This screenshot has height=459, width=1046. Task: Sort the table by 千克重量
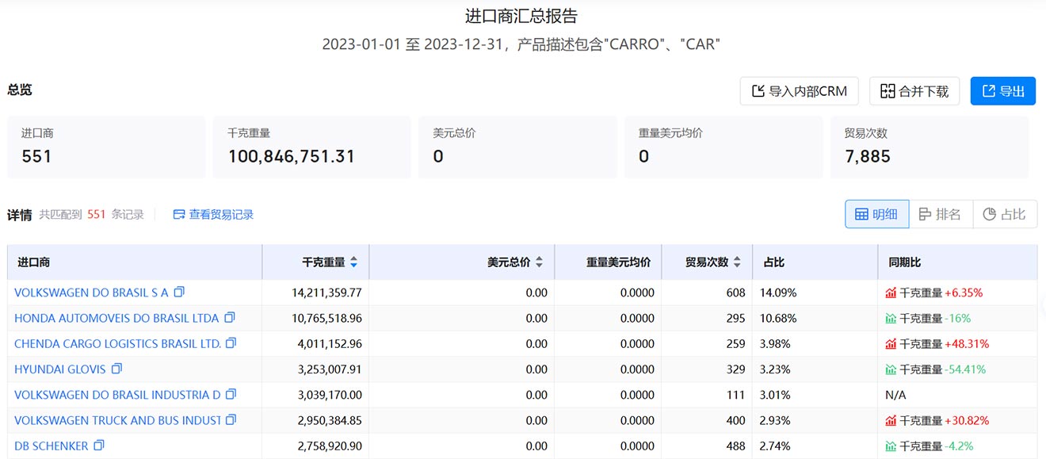pyautogui.click(x=353, y=262)
